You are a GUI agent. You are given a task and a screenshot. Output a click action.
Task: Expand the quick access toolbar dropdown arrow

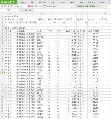(25, 6)
